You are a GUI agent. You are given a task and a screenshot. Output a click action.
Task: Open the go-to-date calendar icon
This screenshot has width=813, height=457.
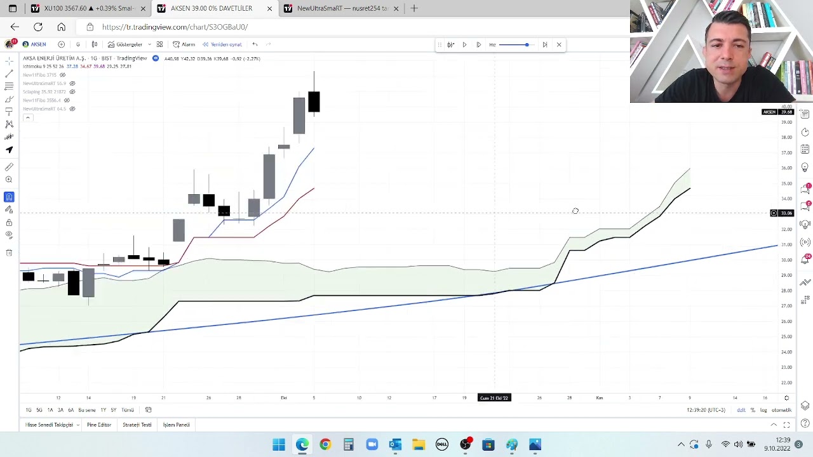[148, 410]
